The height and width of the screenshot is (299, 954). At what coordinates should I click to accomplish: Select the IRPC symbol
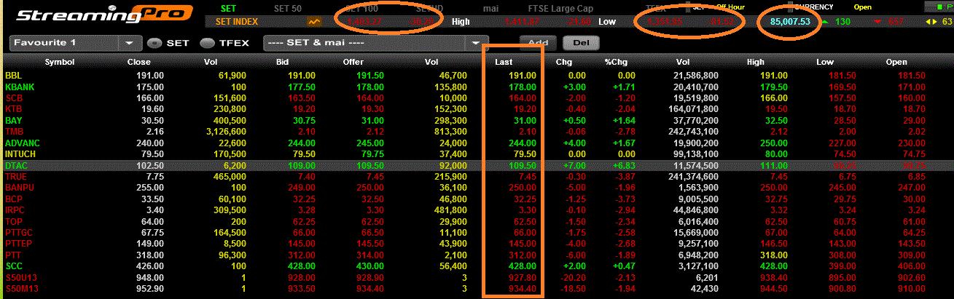point(15,210)
